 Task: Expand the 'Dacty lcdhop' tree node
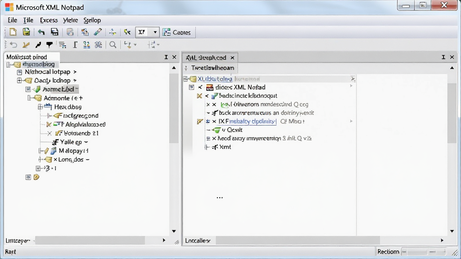pyautogui.click(x=19, y=80)
